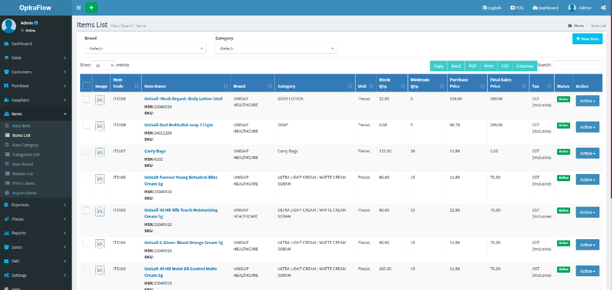Export the table to Excel

pos(456,66)
